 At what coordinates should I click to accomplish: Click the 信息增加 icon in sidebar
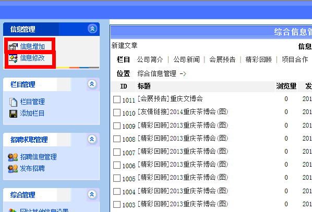[13, 47]
